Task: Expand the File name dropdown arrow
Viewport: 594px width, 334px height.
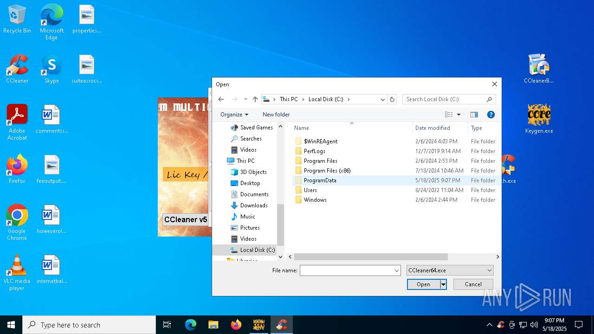Action: click(397, 270)
